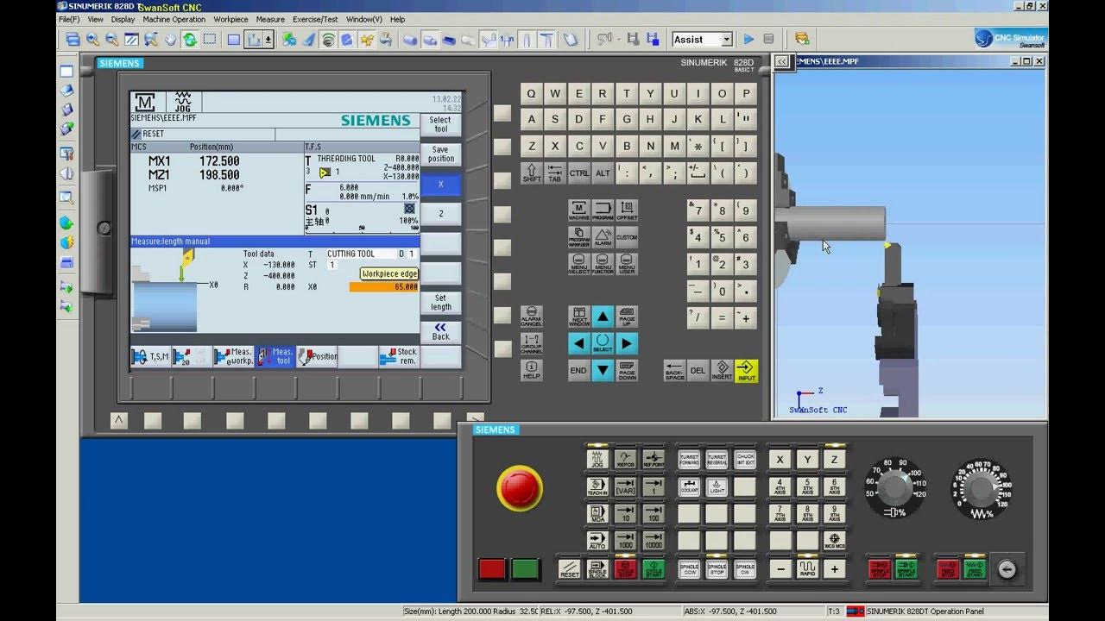The height and width of the screenshot is (621, 1105).
Task: Toggle the LIGHT key
Action: coord(717,486)
